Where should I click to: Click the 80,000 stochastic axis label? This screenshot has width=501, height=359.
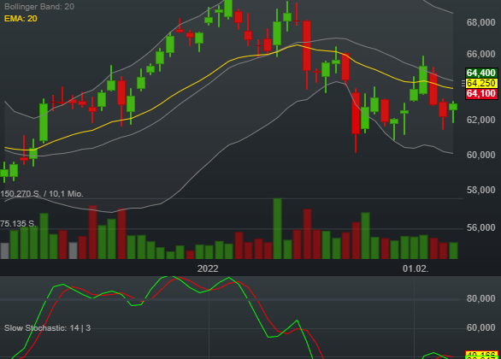pos(480,298)
